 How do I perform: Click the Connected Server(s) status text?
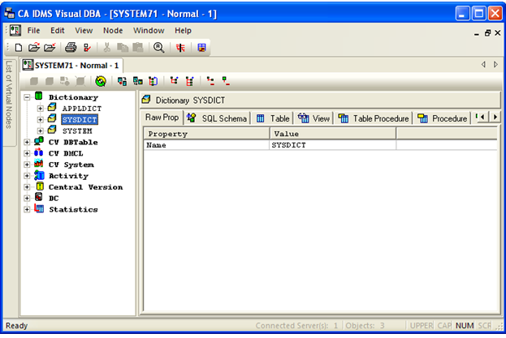pyautogui.click(x=296, y=326)
